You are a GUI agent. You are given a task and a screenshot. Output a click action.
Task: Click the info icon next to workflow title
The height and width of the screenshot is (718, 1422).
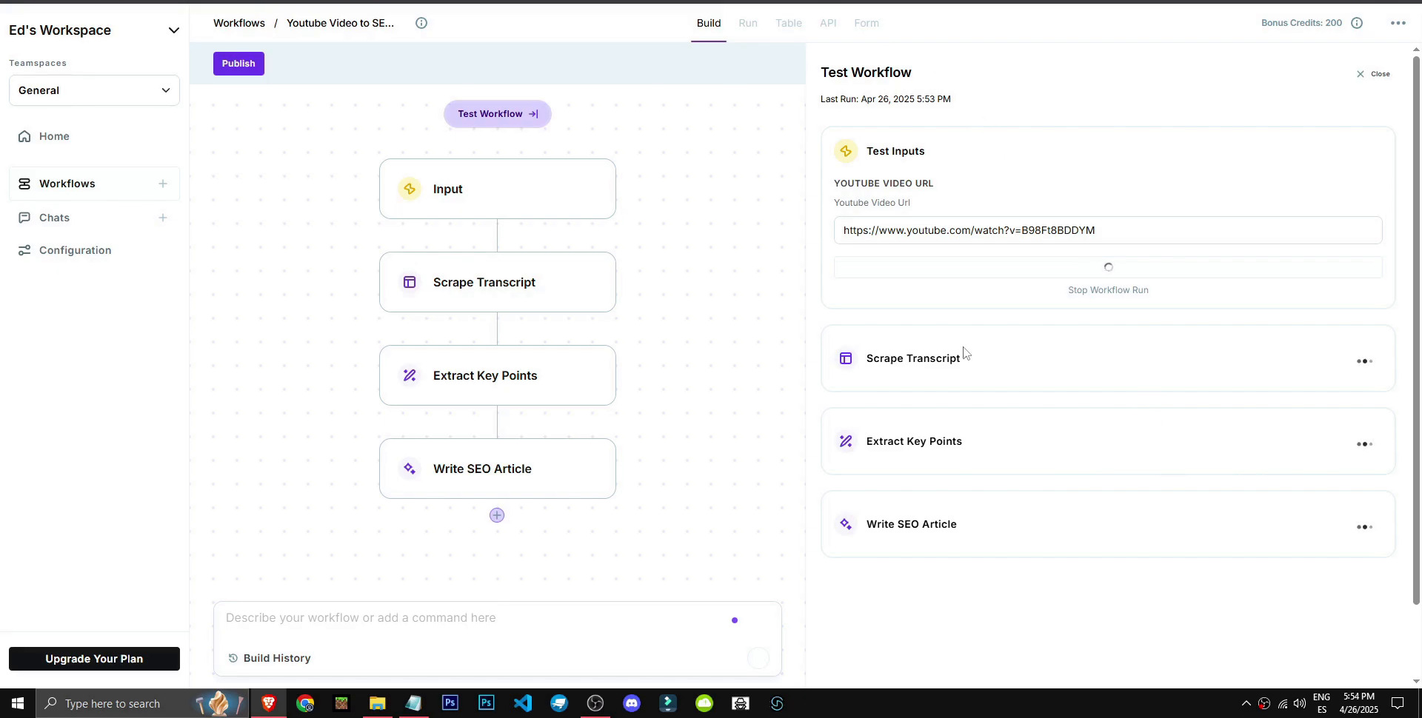coord(421,23)
